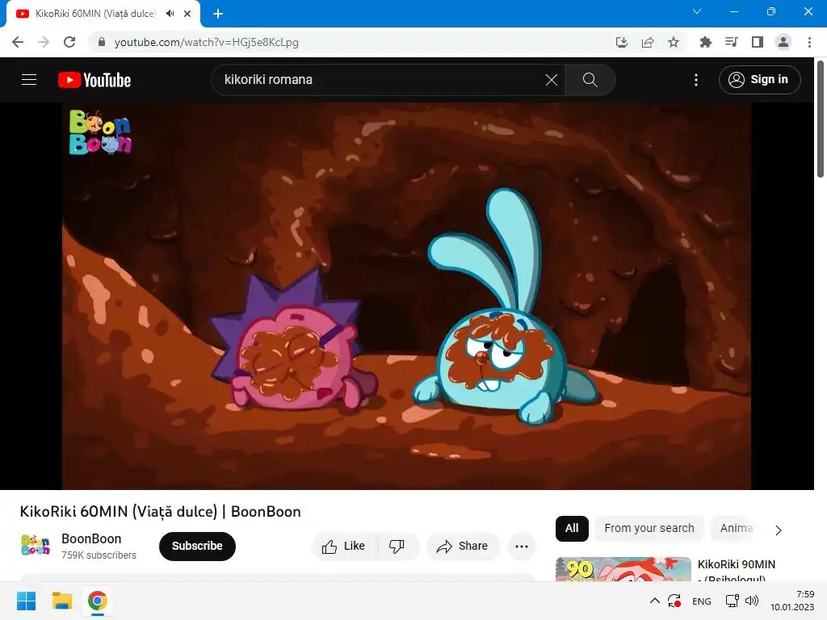Open the clock showing 7:59
The height and width of the screenshot is (620, 827).
point(792,601)
